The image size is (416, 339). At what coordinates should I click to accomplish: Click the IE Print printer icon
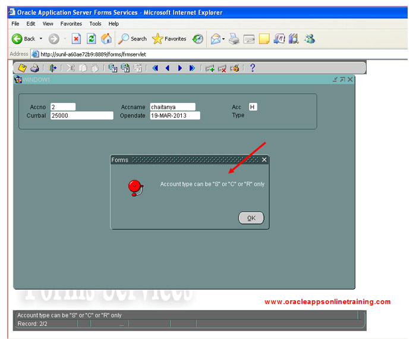(x=234, y=39)
